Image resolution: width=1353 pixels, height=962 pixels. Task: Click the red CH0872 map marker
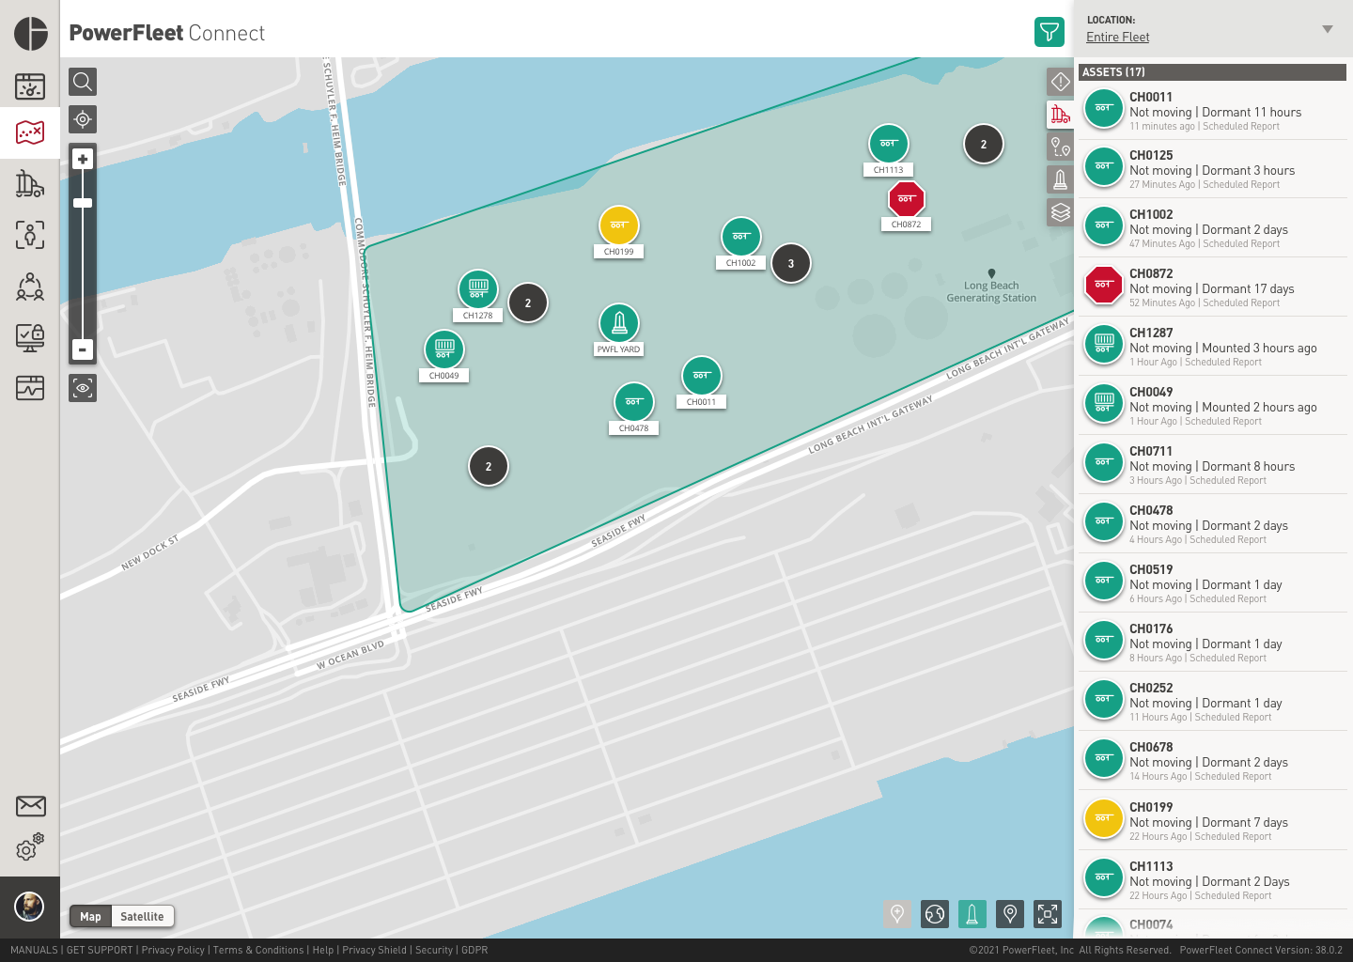(x=907, y=198)
